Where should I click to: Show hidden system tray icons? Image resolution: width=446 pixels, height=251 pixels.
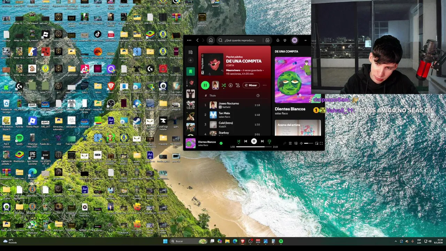(x=395, y=241)
